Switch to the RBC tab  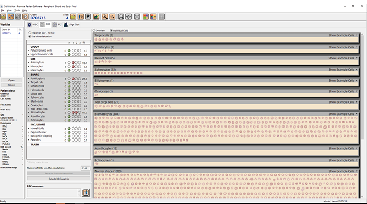[45, 24]
